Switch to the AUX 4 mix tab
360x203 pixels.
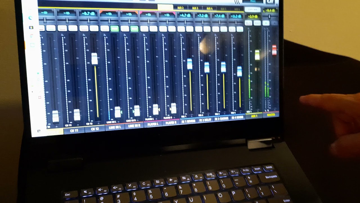[x=210, y=8]
